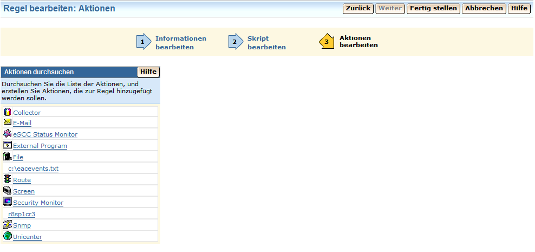The width and height of the screenshot is (535, 252).
Task: Go to step 1 arrow icon
Action: coord(144,42)
